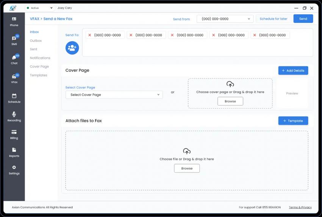Click the Terms & Privacy link
The width and height of the screenshot is (322, 217).
[x=300, y=207]
